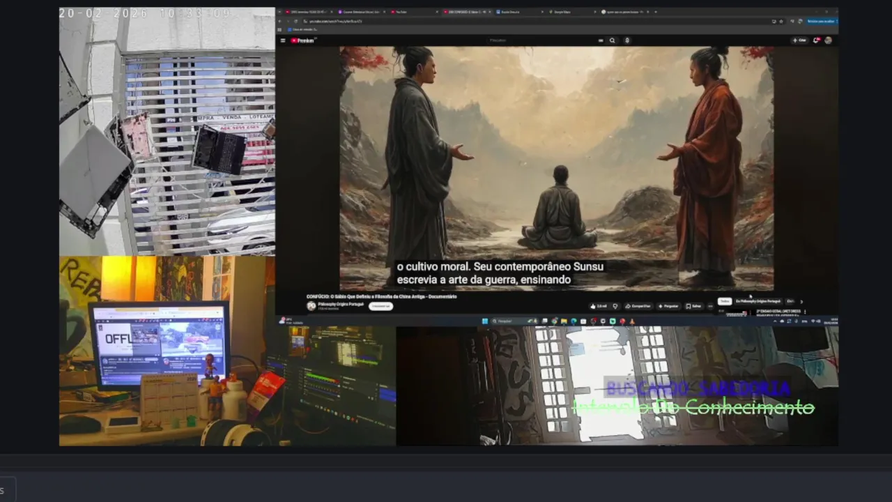Open the Windows Start button
The height and width of the screenshot is (502, 892).
click(x=485, y=321)
